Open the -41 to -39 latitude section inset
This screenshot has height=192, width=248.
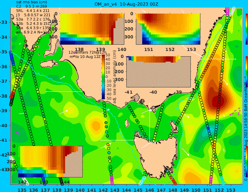coord(158,72)
